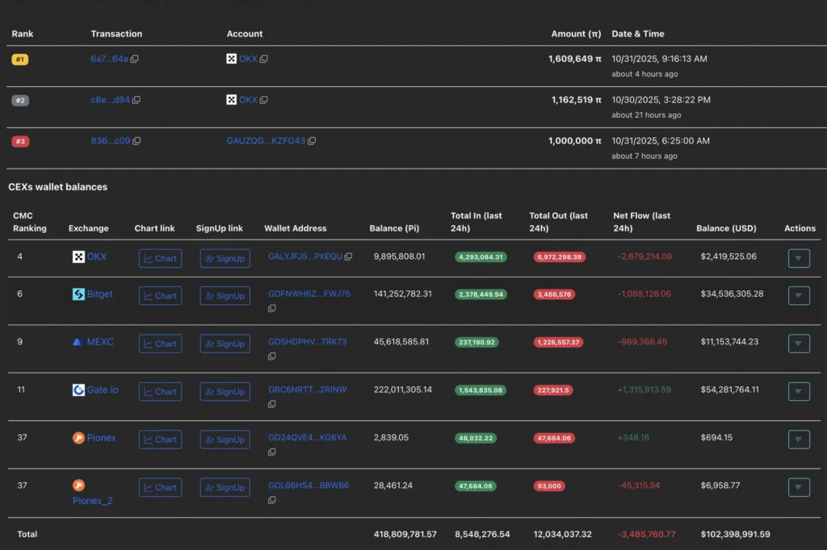The width and height of the screenshot is (827, 550).
Task: Select the #2 rank badge
Action: (x=19, y=100)
